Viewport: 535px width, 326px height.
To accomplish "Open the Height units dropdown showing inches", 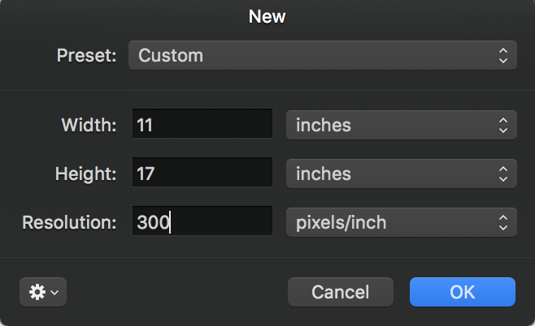I will pyautogui.click(x=402, y=174).
